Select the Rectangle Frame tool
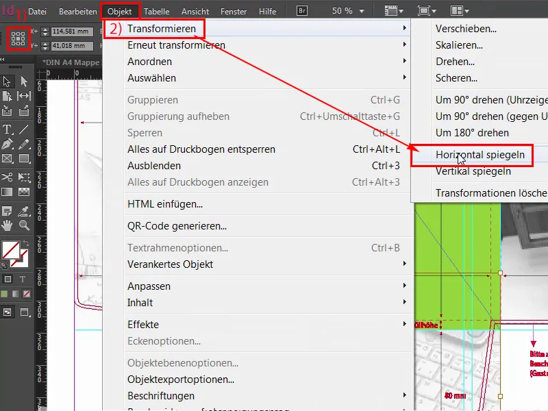Screen dimensions: 548x411 tap(7, 159)
